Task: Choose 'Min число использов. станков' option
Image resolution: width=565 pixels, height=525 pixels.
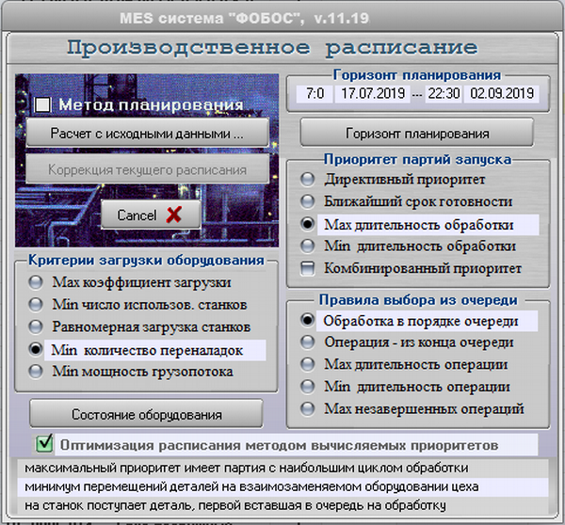Action: [x=36, y=304]
